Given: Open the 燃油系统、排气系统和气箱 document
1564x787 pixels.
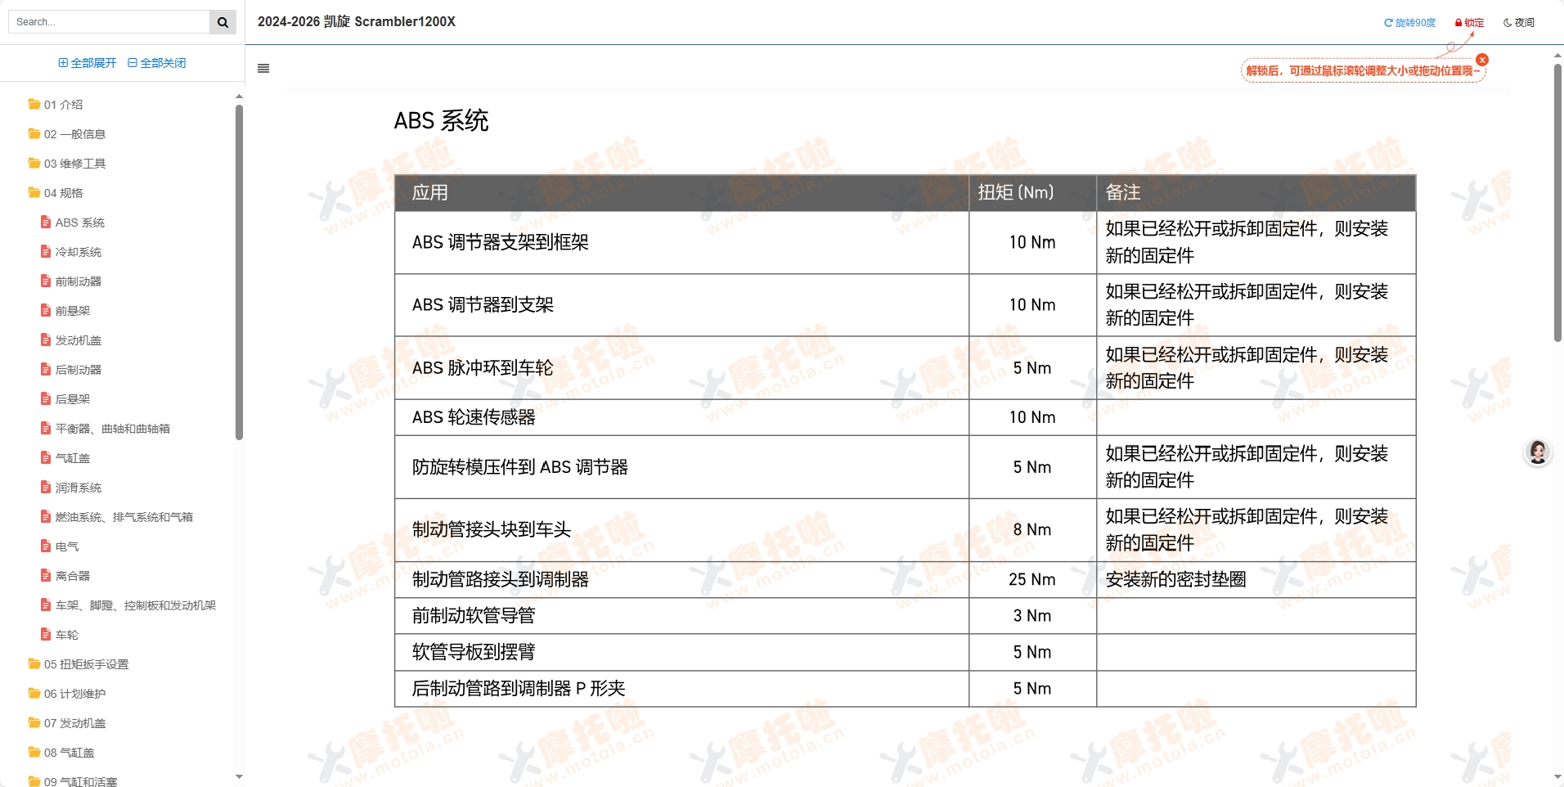Looking at the screenshot, I should 117,517.
